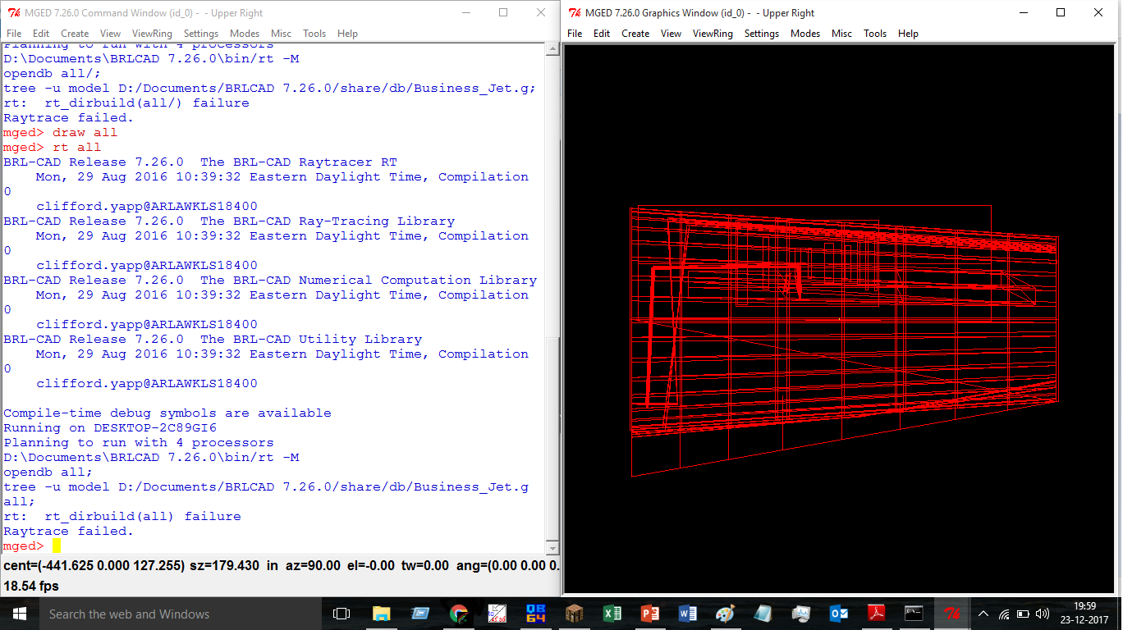Open File menu in Command Window
Viewport: 1123px width, 630px height.
point(14,34)
